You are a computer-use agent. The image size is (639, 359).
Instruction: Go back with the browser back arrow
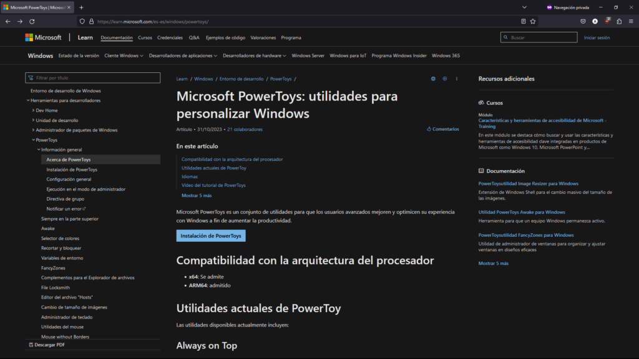click(x=8, y=22)
